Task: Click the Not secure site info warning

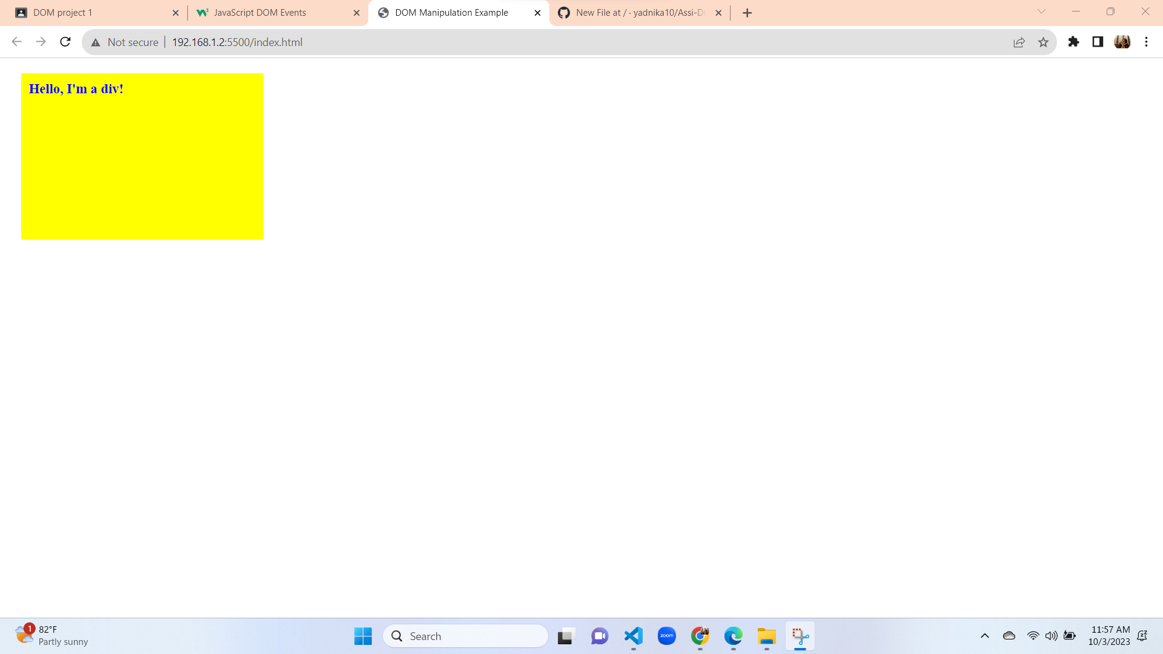Action: (x=125, y=42)
